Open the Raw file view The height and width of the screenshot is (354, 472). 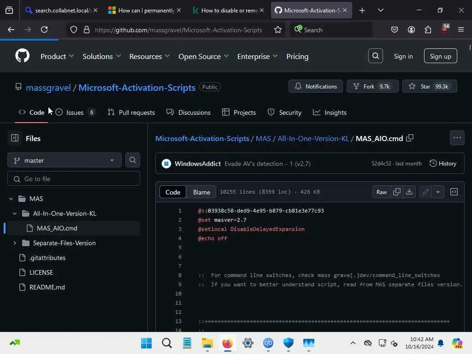coord(381,192)
